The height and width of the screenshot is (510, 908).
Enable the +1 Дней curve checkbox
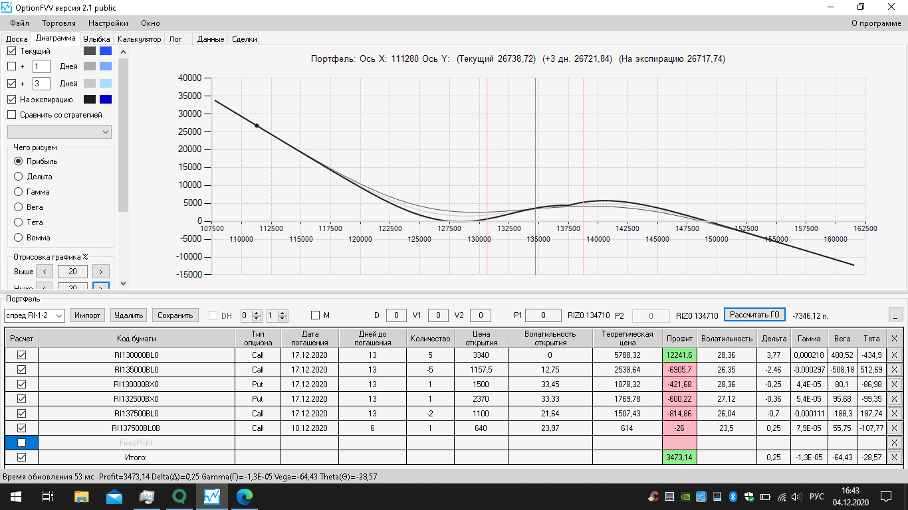[11, 66]
